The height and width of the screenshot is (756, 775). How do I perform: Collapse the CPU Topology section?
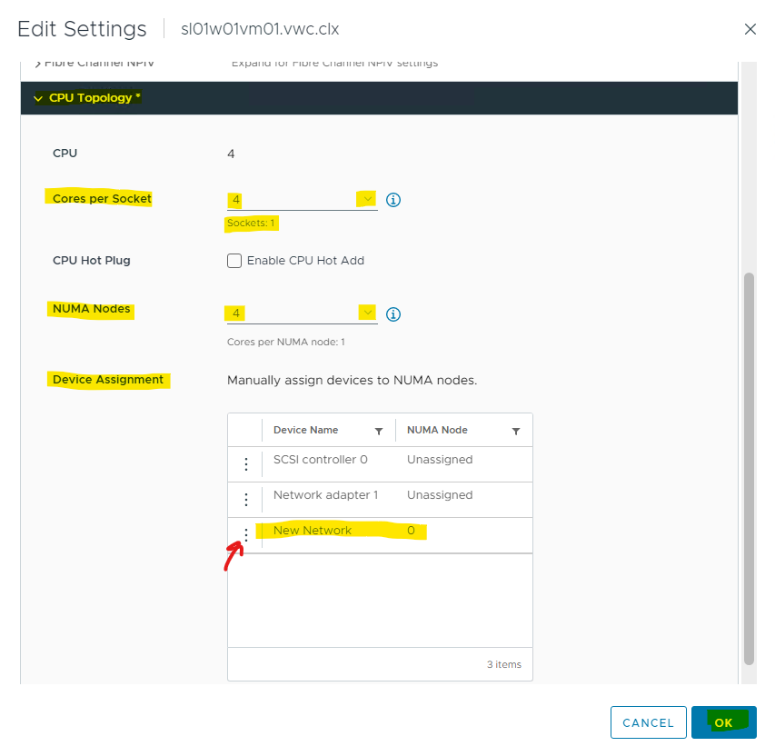(38, 98)
